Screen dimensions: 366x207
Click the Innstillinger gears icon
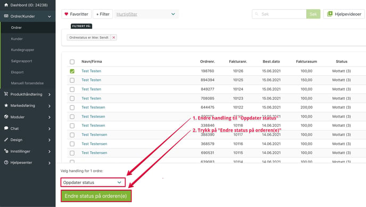6,151
